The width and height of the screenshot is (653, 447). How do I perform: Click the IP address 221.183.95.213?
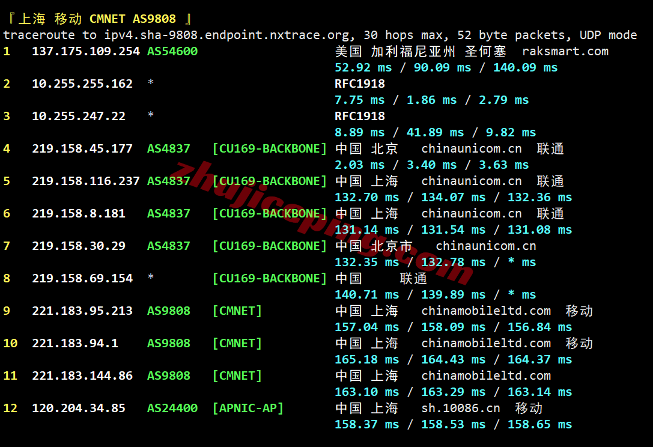click(x=82, y=311)
